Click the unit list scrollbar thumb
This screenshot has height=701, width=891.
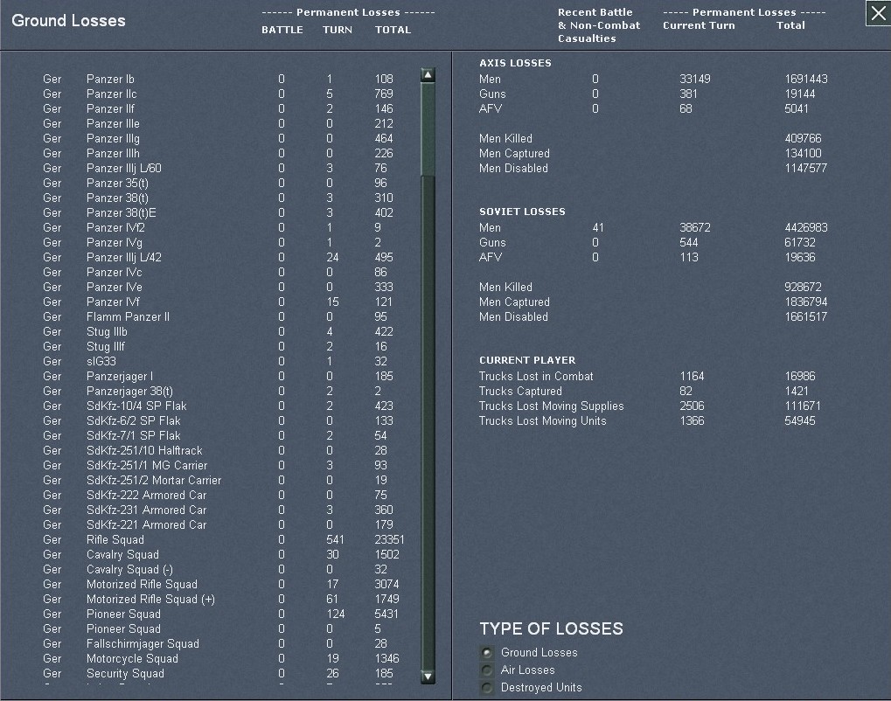coord(428,131)
